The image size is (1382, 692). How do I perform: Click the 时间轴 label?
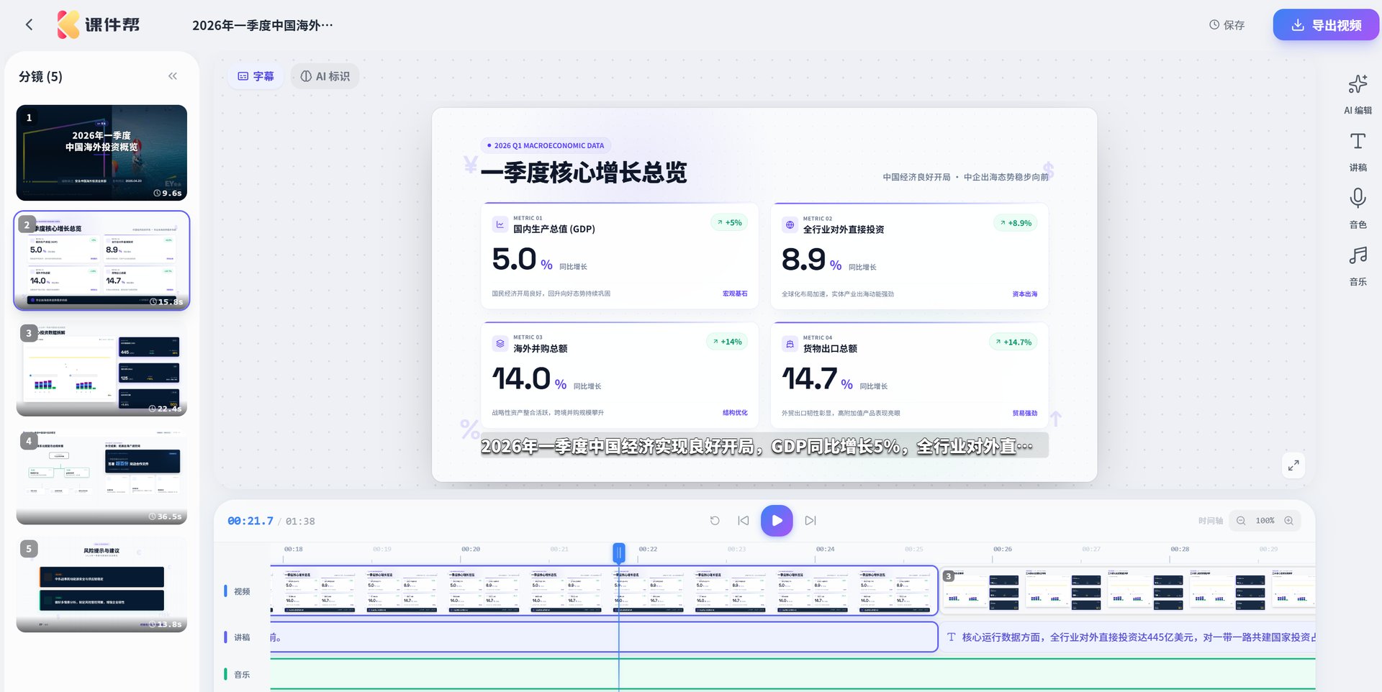click(1211, 521)
